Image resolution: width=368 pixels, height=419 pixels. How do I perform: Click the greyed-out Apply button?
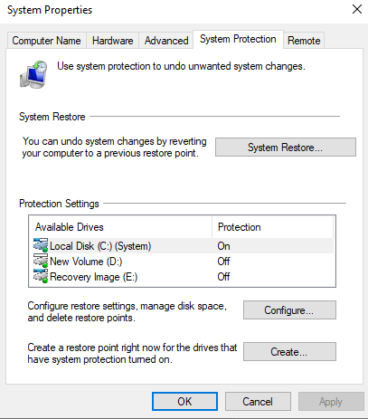pos(331,402)
